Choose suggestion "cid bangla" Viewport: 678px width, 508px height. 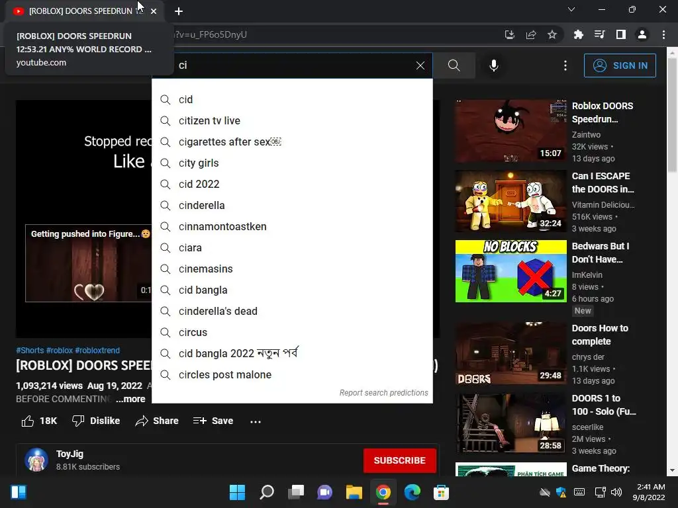click(x=292, y=290)
